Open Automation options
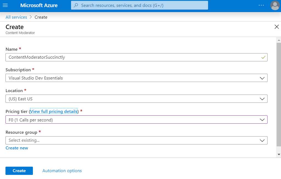The width and height of the screenshot is (281, 179). (62, 171)
